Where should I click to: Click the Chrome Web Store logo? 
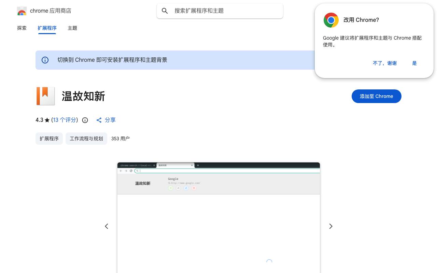tap(22, 11)
